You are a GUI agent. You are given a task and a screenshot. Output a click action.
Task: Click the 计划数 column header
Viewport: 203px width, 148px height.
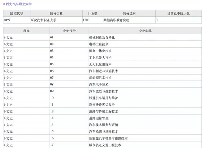click(93, 13)
